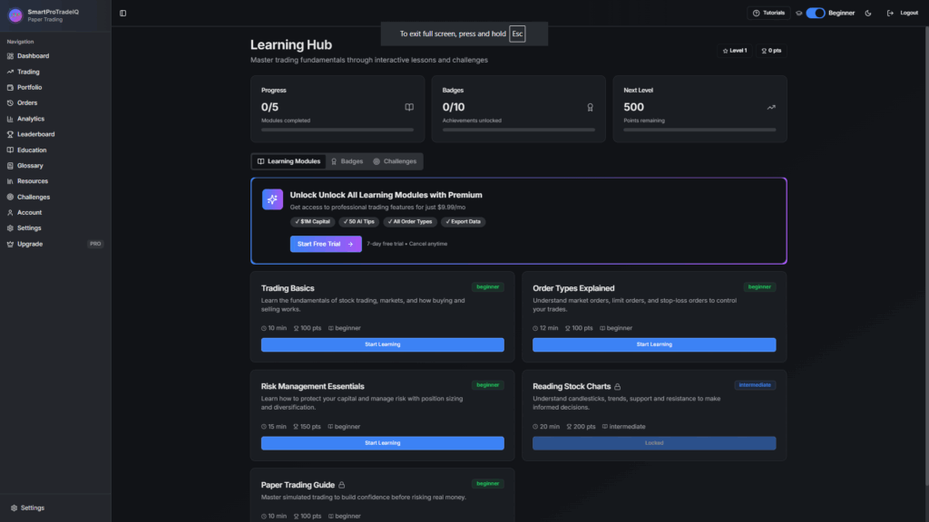Viewport: 929px width, 522px height.
Task: Click the sparkle icon in Premium banner
Action: (x=272, y=199)
